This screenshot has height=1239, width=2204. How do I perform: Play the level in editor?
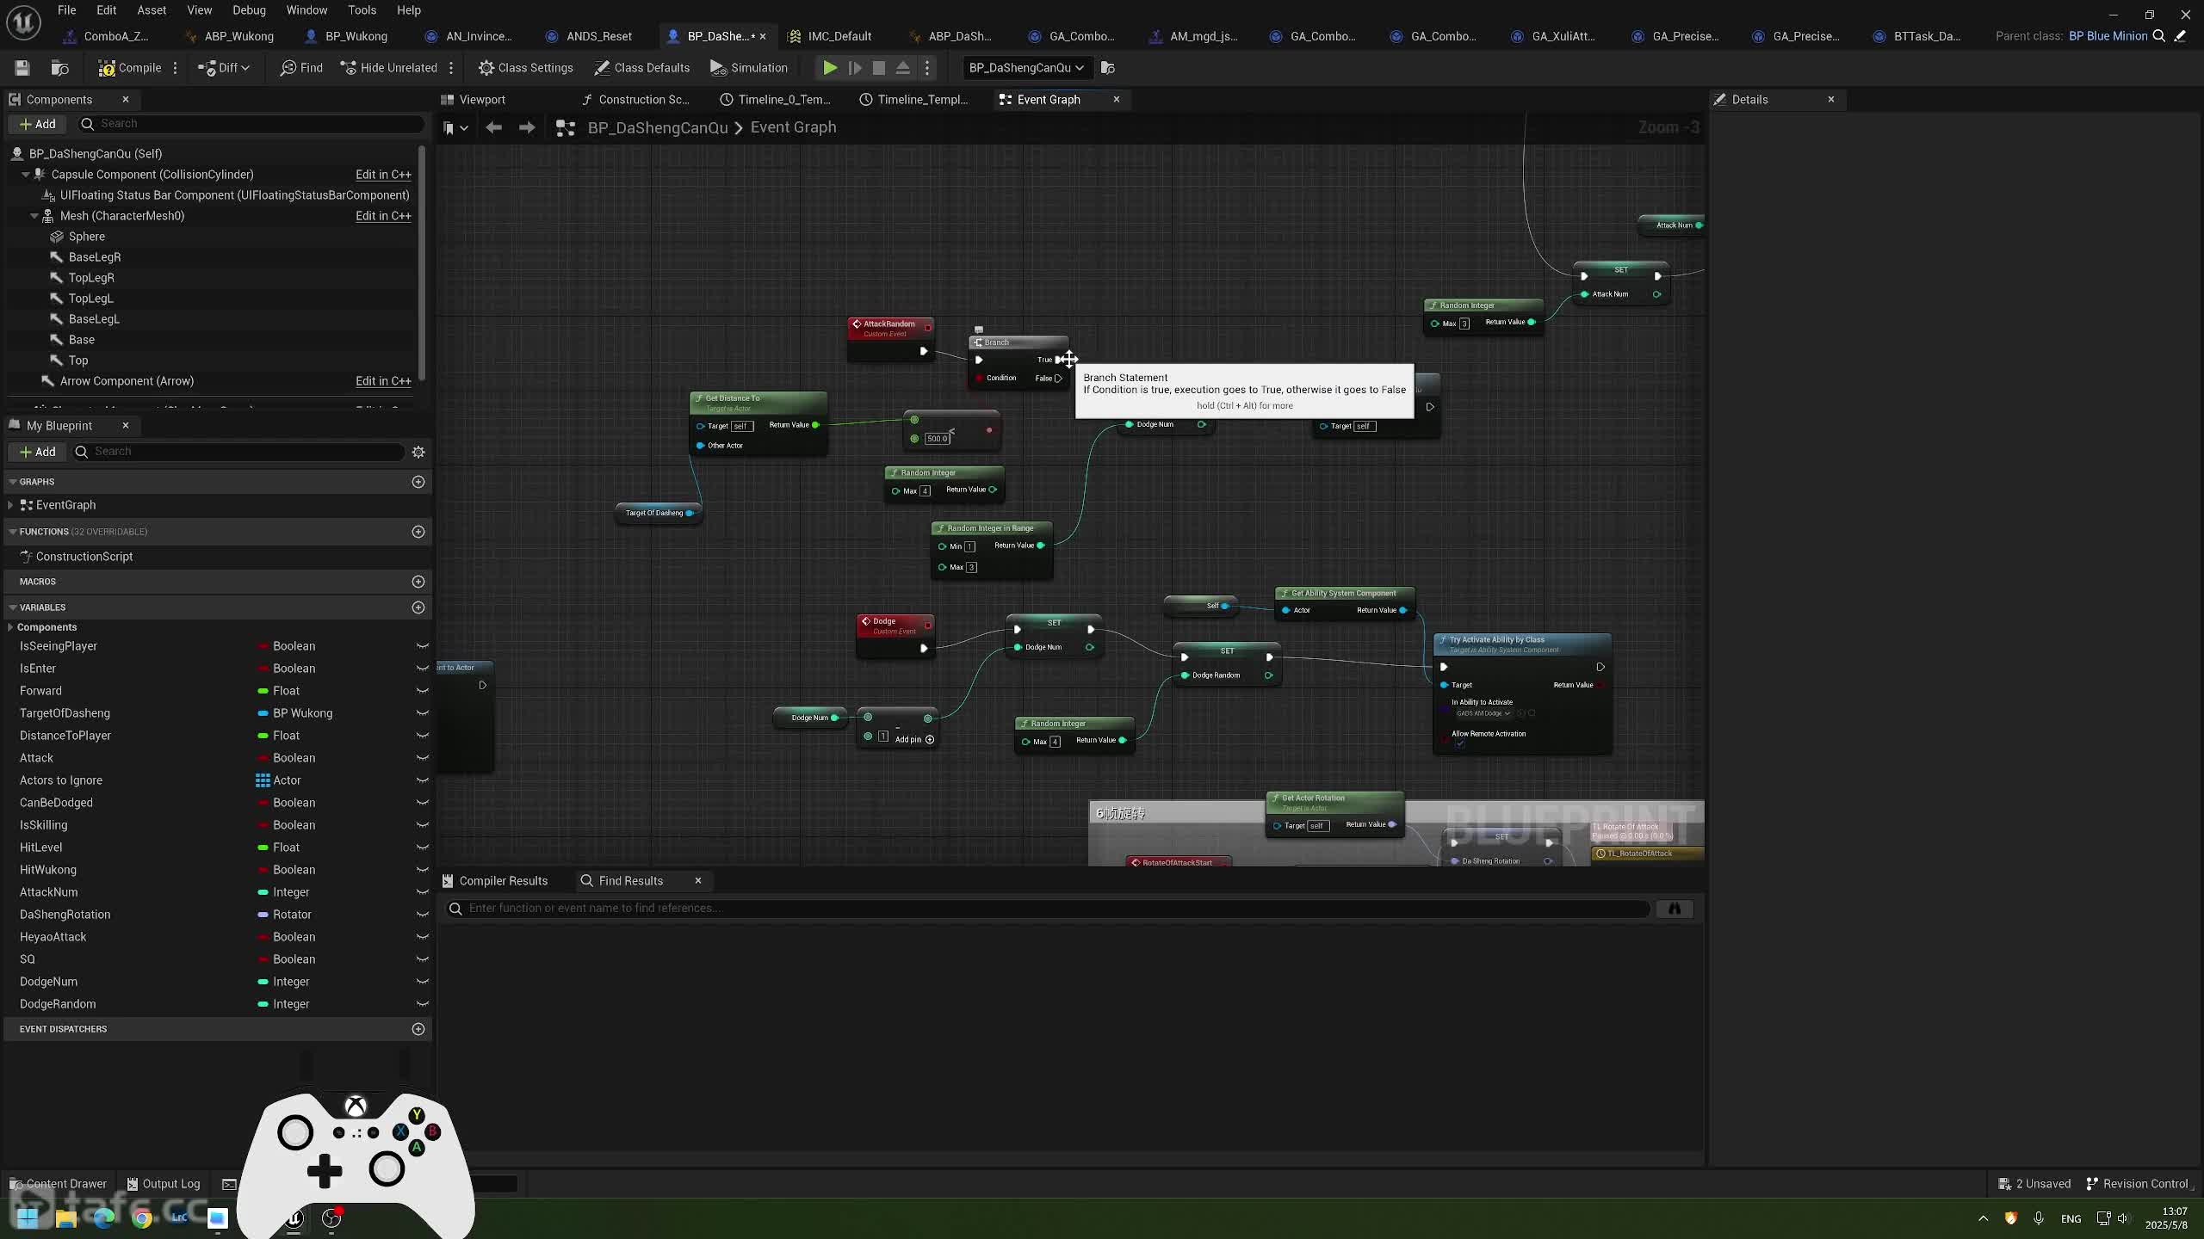(830, 68)
